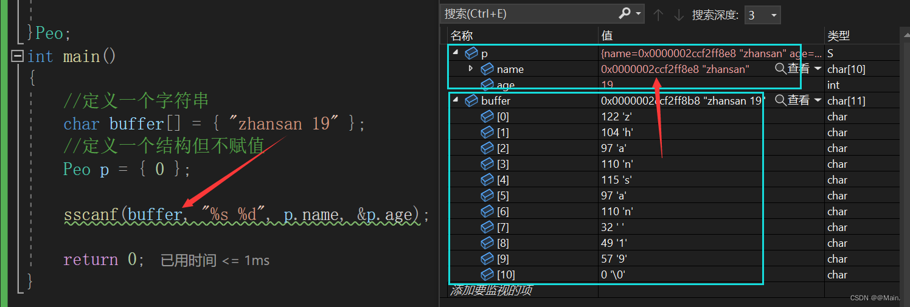Expand the name member node
This screenshot has height=307, width=910.
[x=471, y=69]
